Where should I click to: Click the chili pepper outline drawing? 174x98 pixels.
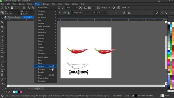pos(78,66)
